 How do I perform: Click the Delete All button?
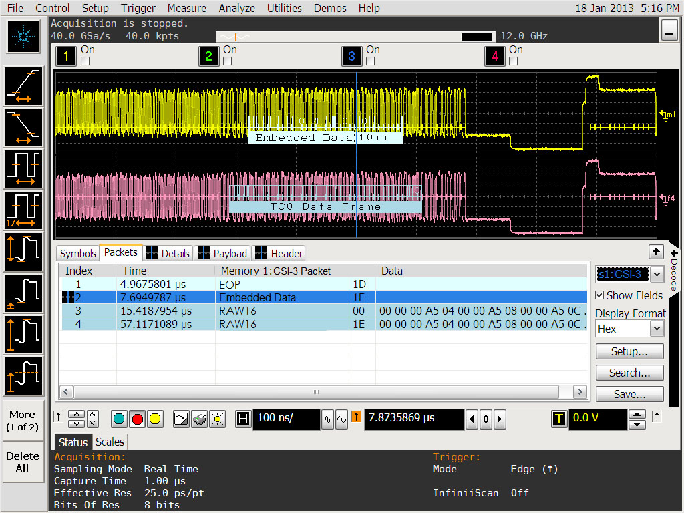point(23,462)
